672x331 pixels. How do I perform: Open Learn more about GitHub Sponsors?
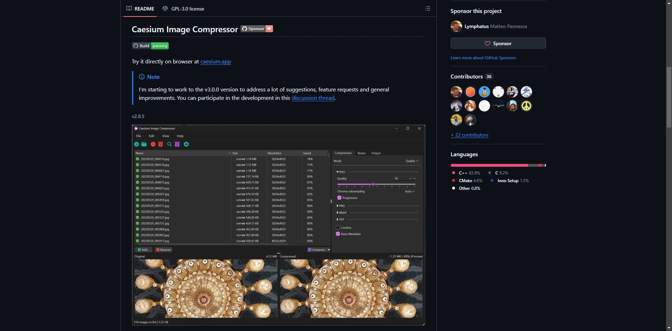point(483,58)
